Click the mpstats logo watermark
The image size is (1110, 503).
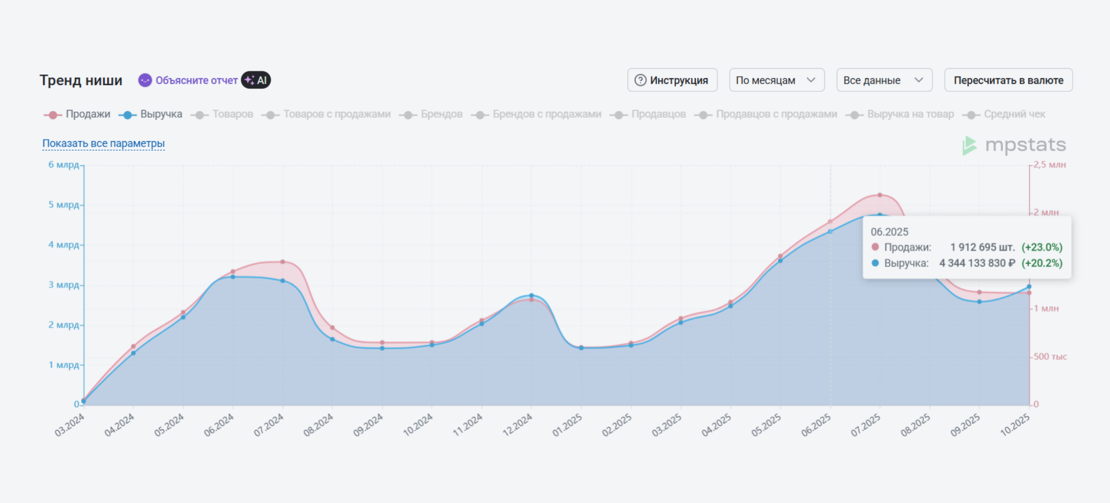pos(1014,145)
